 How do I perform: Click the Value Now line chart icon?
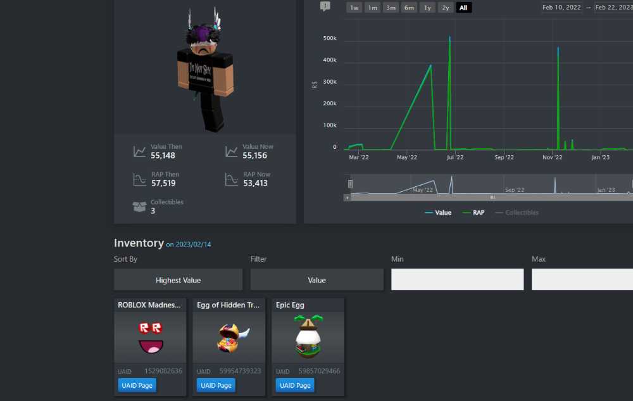point(232,151)
